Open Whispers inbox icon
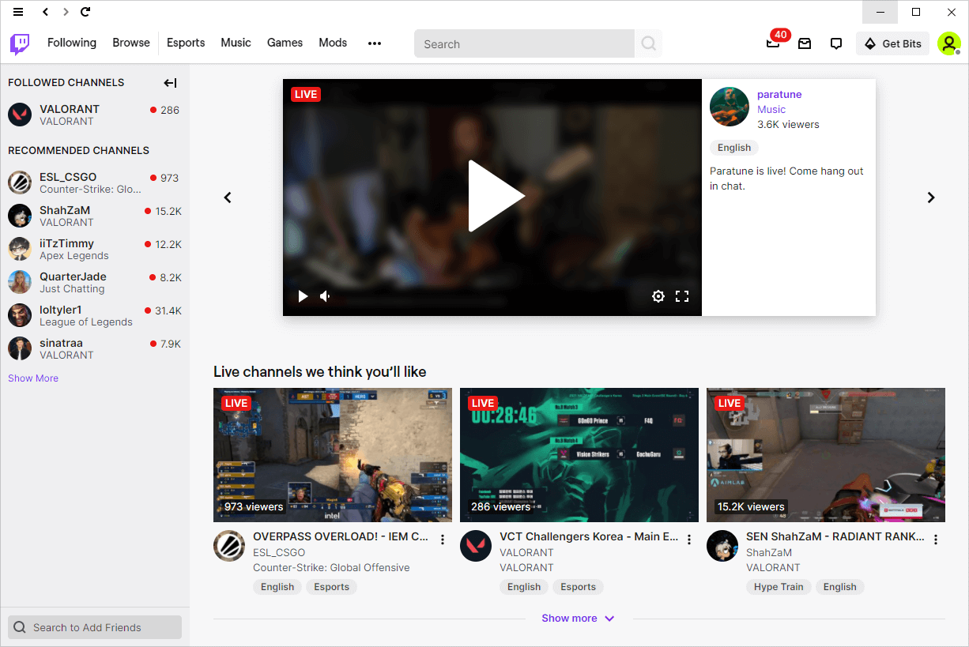 click(x=805, y=43)
